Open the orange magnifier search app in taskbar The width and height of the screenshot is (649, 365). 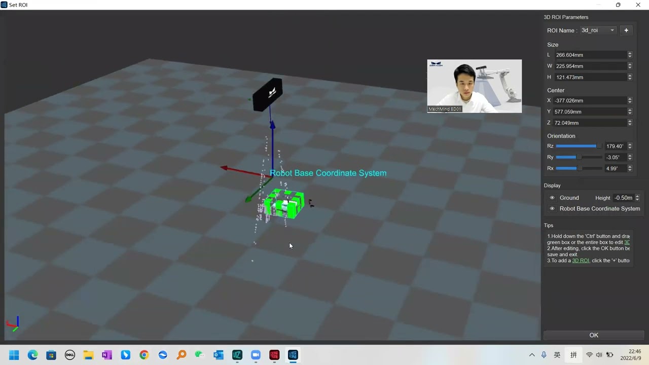tap(182, 355)
